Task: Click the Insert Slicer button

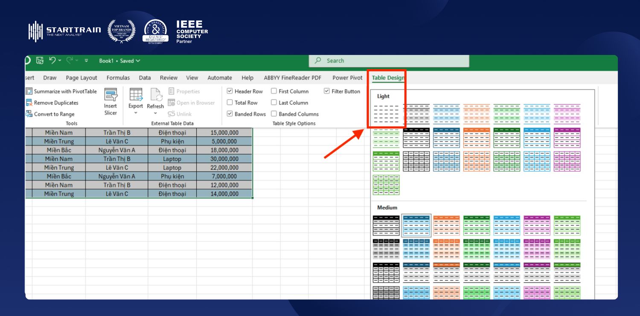Action: coord(111,102)
